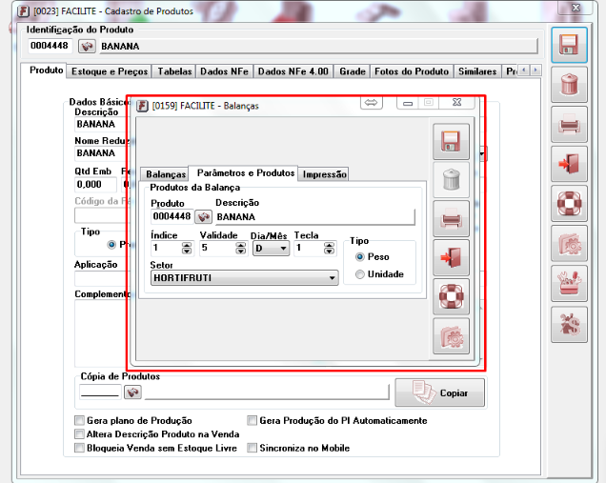Screen dimensions: 606x483
Task: Click the trash can icon in Balanças window
Action: pos(451,180)
